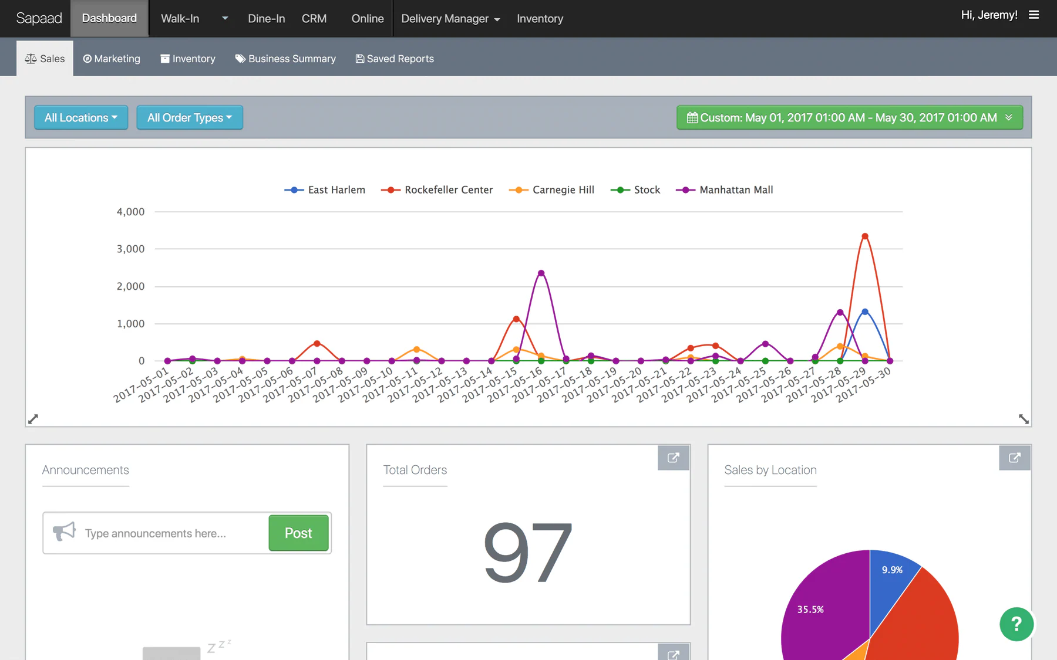The image size is (1057, 660).
Task: Open CRM from the top navigation
Action: pyautogui.click(x=314, y=19)
